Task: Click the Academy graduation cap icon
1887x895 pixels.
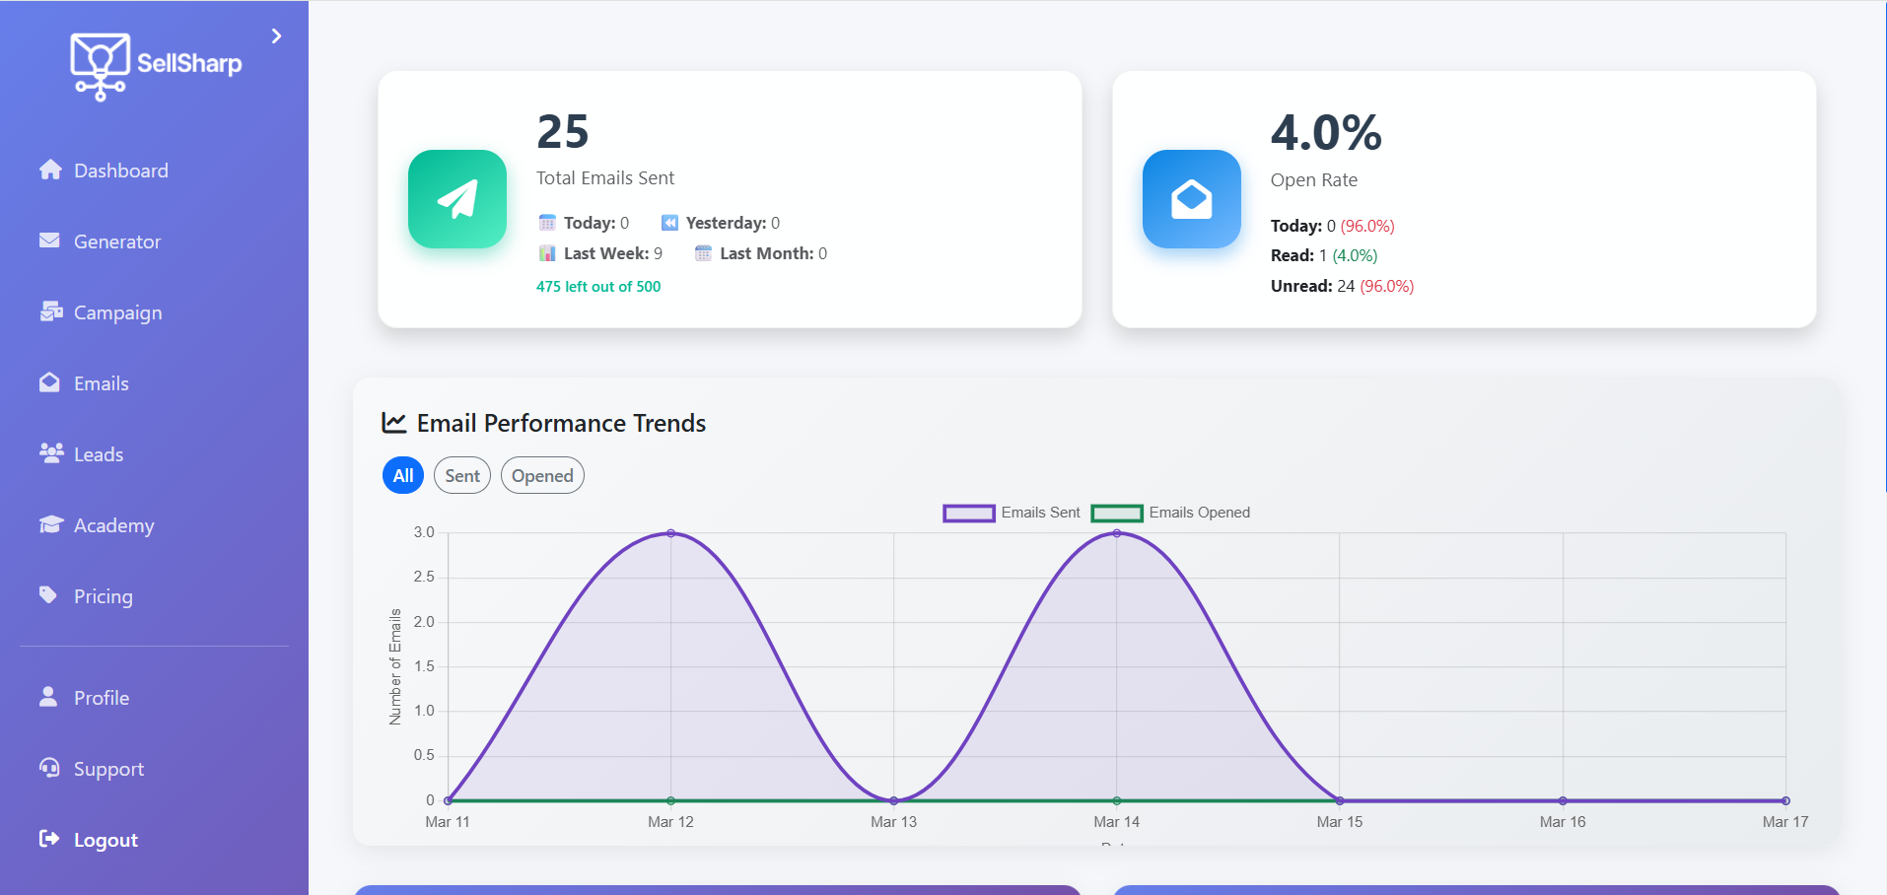Action: 50,524
